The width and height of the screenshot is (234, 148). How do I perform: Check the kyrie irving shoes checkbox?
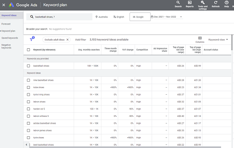(x=28, y=95)
